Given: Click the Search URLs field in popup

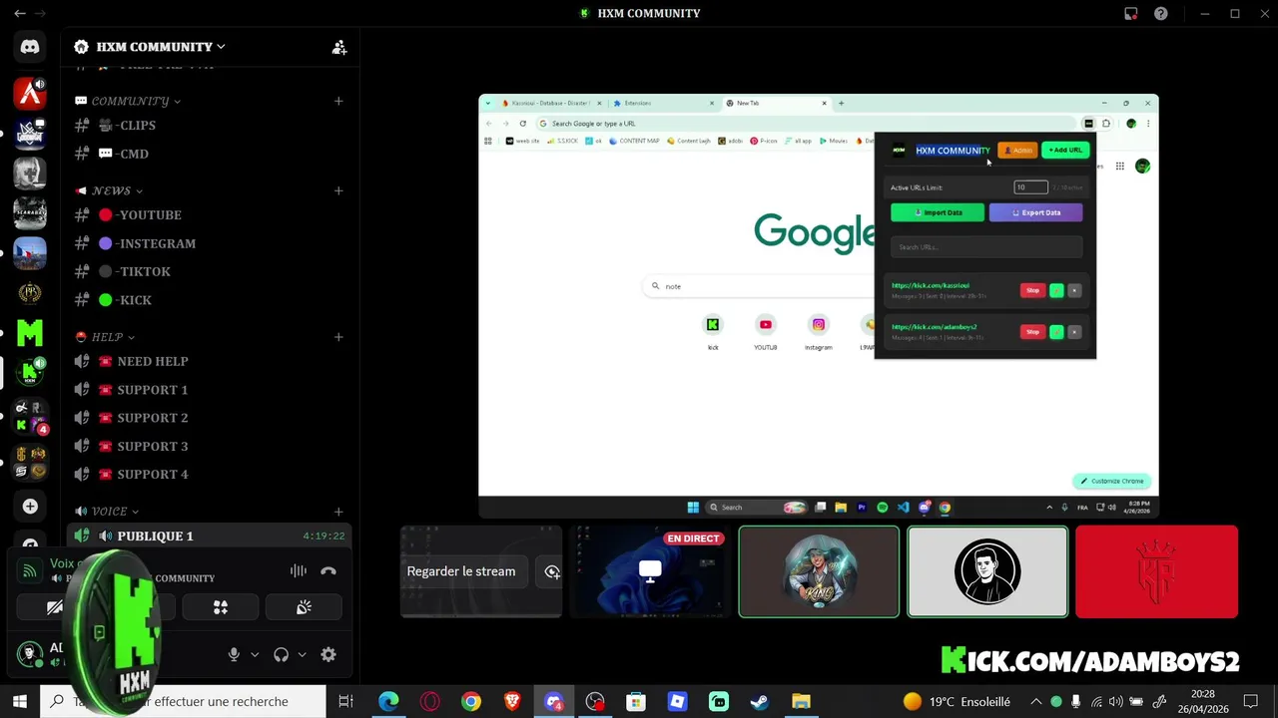Looking at the screenshot, I should [986, 247].
